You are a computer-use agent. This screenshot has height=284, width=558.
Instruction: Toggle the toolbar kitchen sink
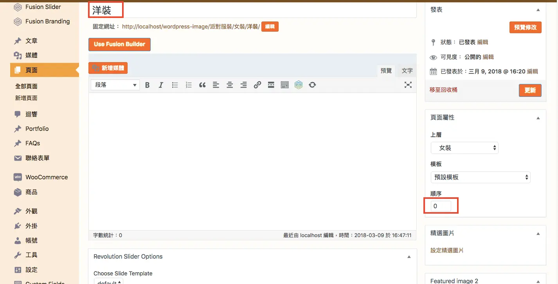pyautogui.click(x=284, y=85)
